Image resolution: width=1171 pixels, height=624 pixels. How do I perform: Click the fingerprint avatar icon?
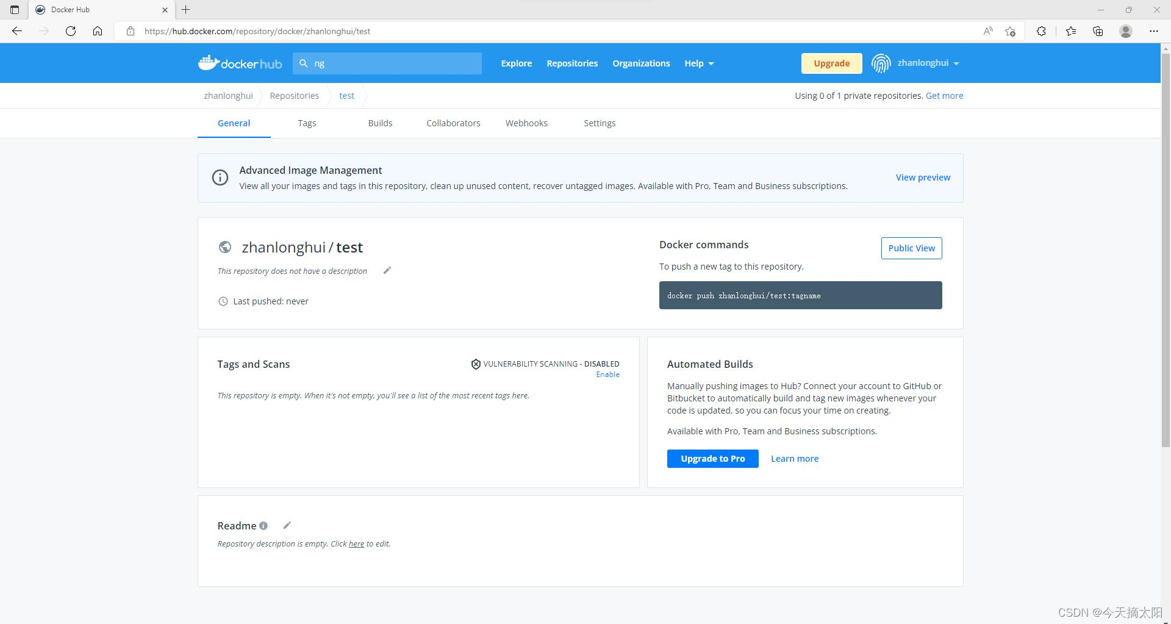click(x=881, y=63)
